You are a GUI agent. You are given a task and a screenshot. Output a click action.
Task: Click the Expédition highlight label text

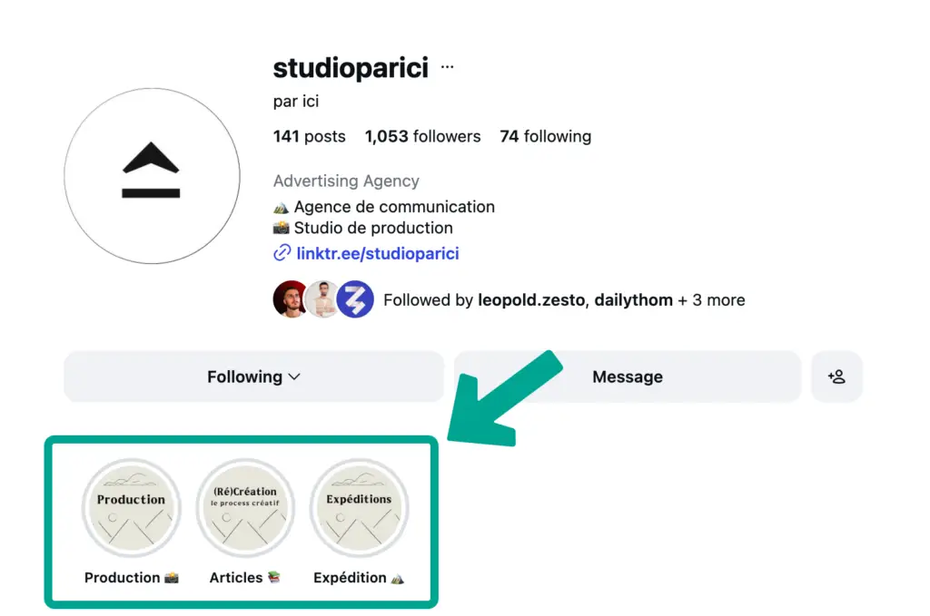350,578
